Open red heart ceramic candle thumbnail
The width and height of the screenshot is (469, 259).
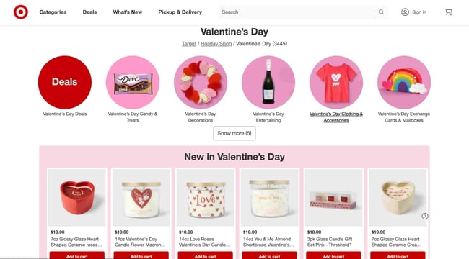click(77, 197)
